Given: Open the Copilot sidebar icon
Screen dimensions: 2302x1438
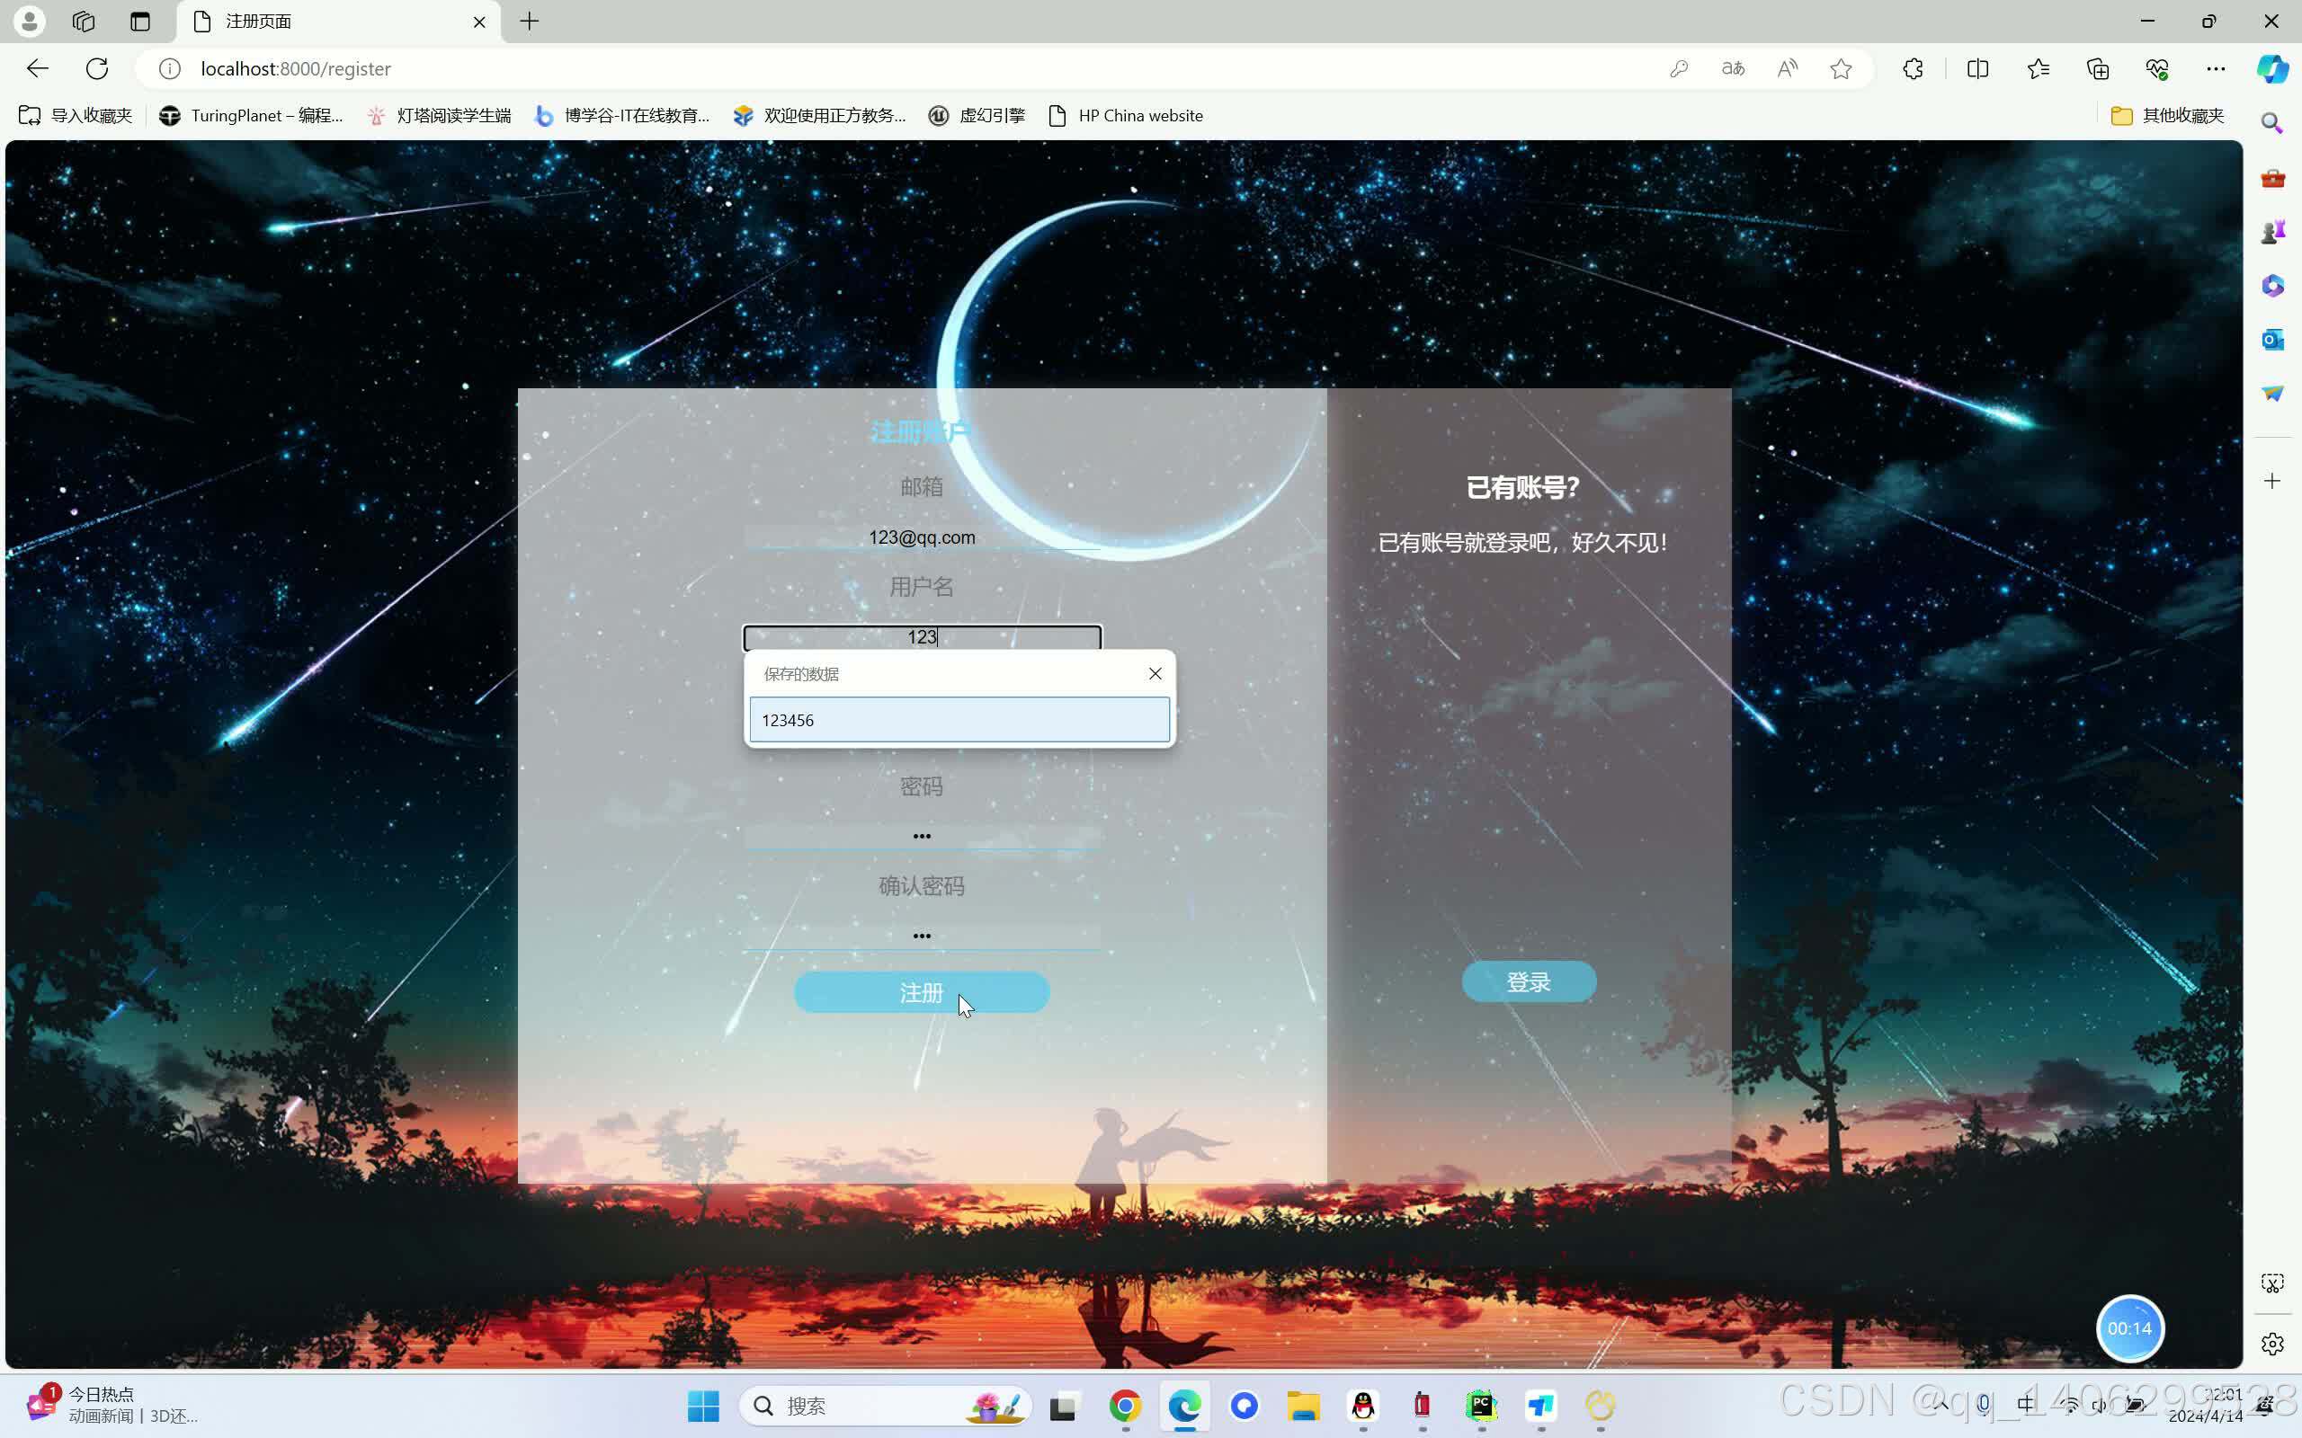Looking at the screenshot, I should pos(2272,68).
